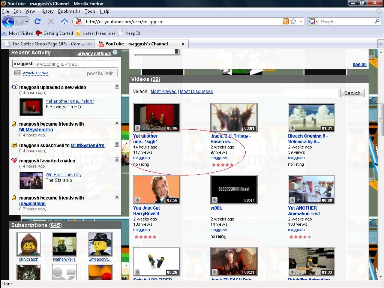384x288 pixels.
Task: Open the Edit menu
Action: point(17,11)
